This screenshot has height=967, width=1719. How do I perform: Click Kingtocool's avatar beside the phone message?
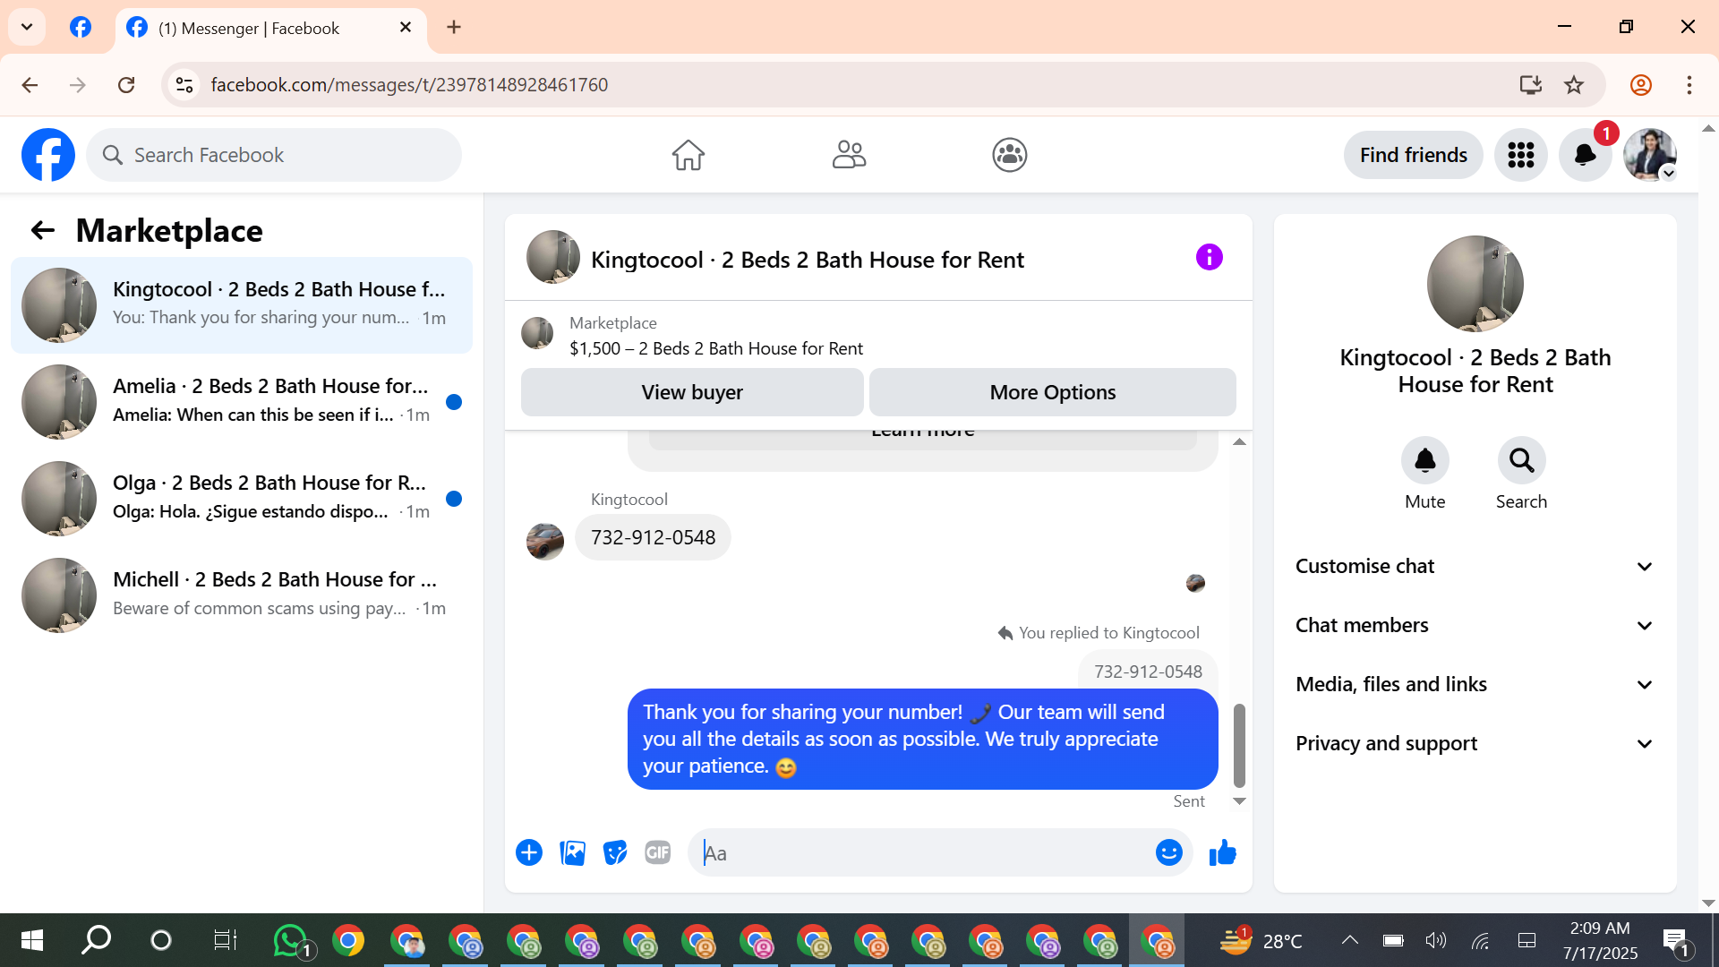[544, 542]
